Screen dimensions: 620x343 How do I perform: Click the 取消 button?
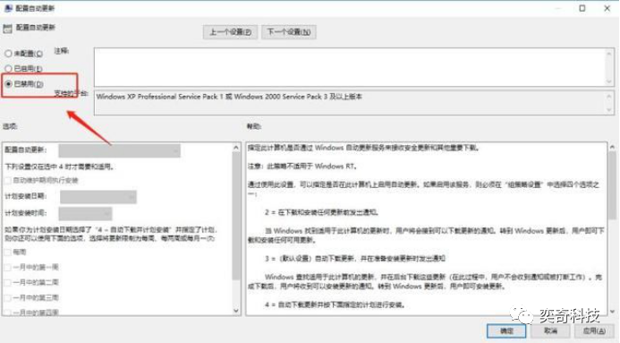coord(550,330)
